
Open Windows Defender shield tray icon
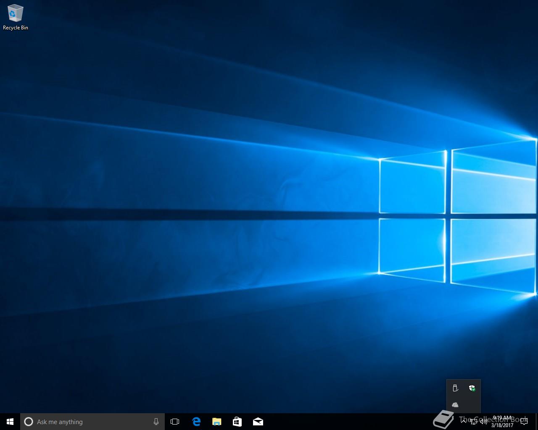point(472,388)
